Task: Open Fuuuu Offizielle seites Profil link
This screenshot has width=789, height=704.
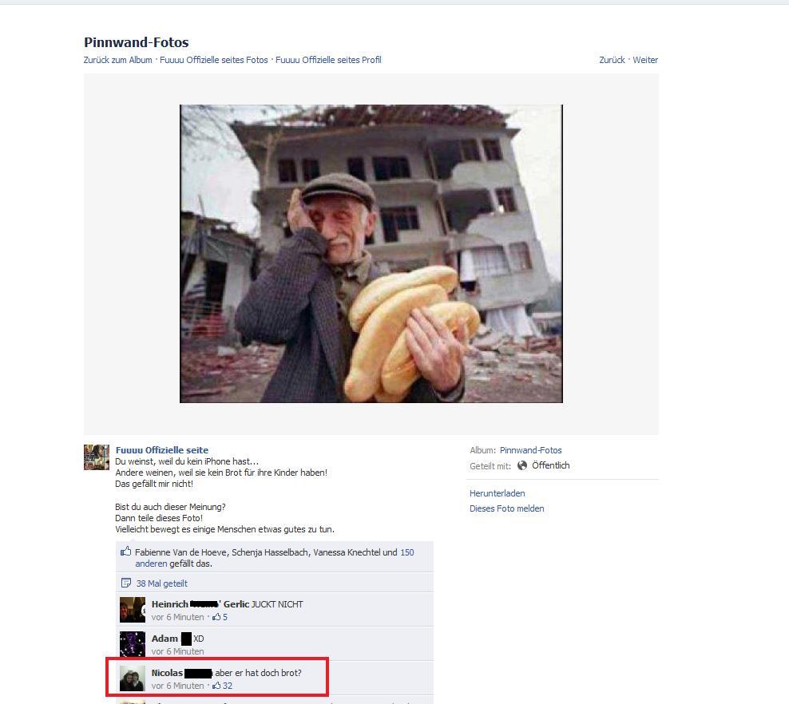Action: tap(328, 60)
